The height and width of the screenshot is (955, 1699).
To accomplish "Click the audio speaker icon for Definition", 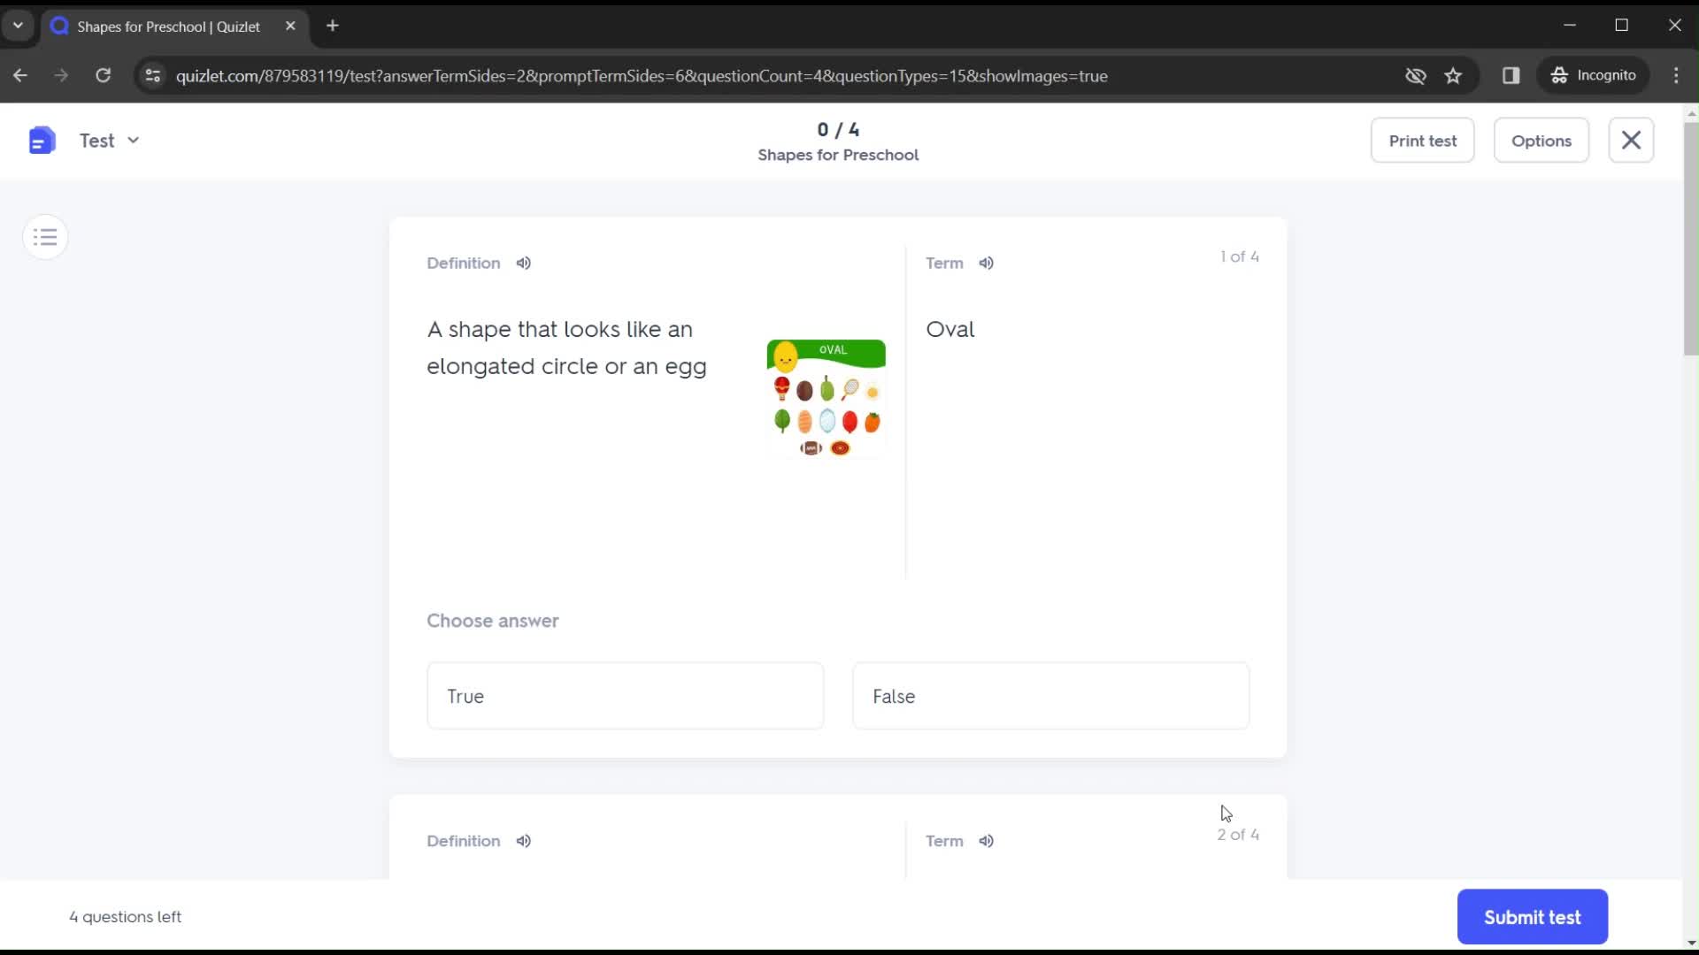I will pos(523,263).
